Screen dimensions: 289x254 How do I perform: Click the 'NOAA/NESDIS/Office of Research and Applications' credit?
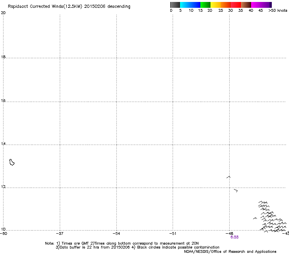[230, 252]
